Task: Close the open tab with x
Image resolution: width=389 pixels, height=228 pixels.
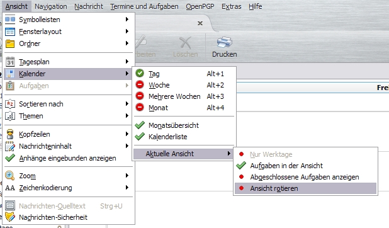Action: coord(200,23)
